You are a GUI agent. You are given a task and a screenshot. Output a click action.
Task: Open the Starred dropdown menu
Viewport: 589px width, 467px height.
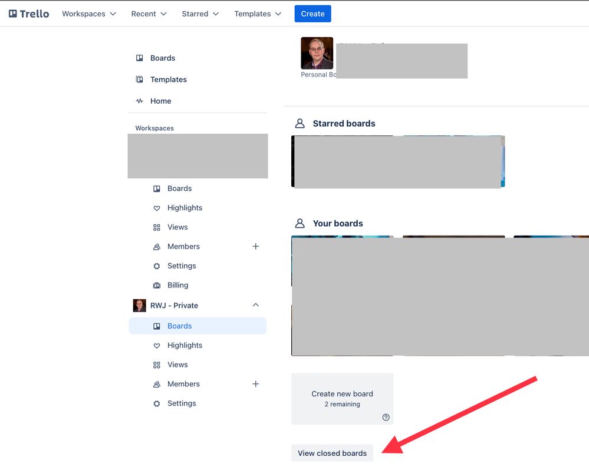pos(200,14)
